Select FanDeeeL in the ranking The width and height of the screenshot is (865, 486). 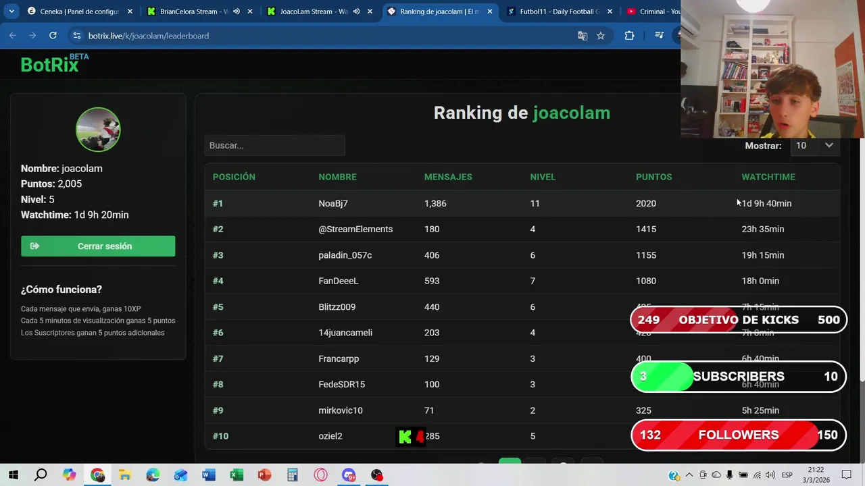point(339,281)
